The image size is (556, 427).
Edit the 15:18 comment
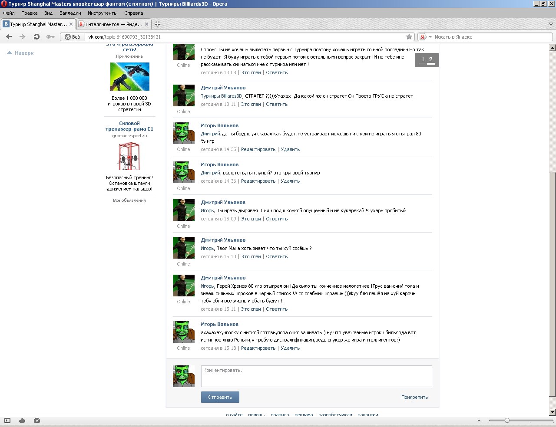(258, 348)
